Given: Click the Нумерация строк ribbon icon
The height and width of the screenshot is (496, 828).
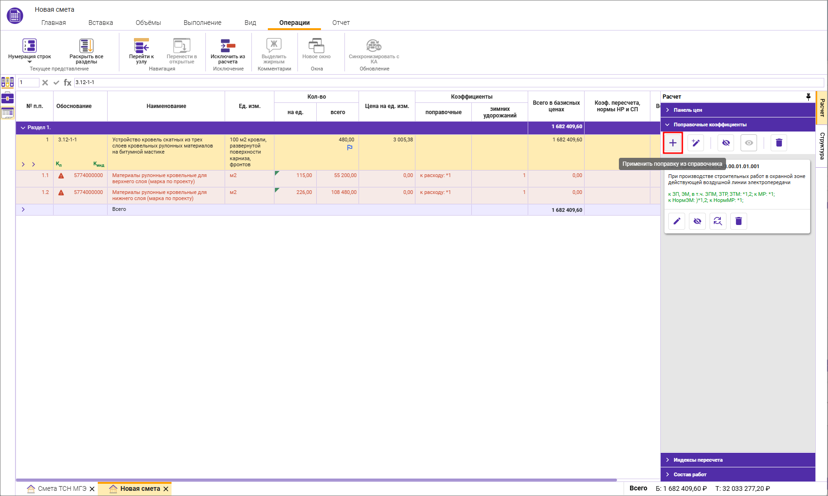Looking at the screenshot, I should pos(29,46).
